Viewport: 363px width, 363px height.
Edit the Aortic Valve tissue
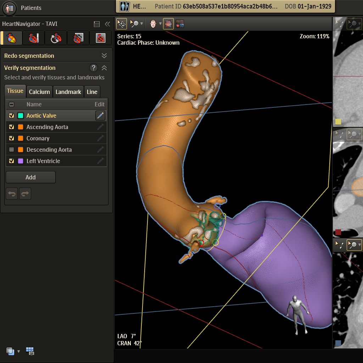(x=100, y=116)
